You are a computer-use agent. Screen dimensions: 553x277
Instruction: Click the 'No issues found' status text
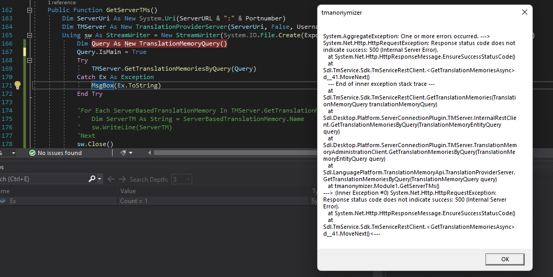tap(60, 153)
